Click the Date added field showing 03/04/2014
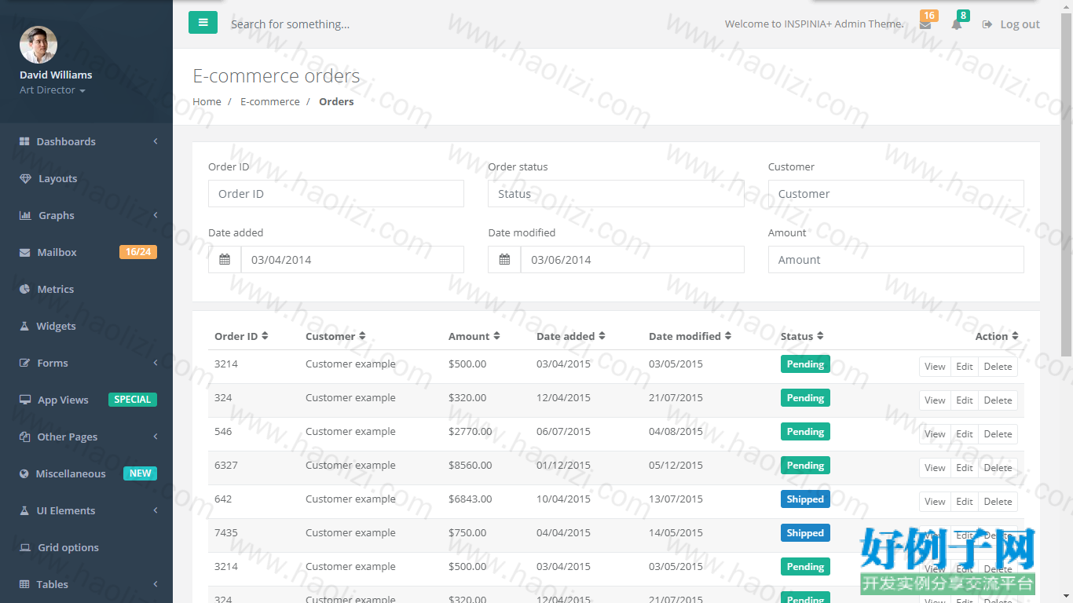The image size is (1073, 603). click(353, 260)
